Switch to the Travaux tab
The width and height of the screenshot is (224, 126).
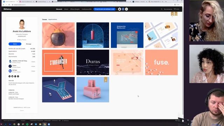pos(44,20)
